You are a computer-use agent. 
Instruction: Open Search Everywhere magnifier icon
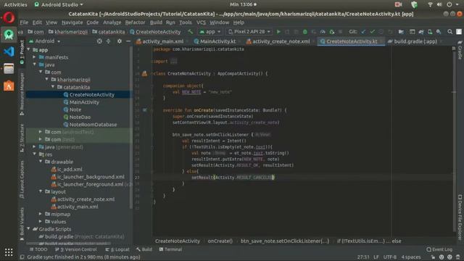point(449,32)
